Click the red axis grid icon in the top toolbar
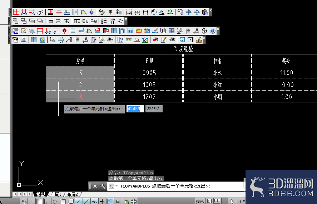The width and height of the screenshot is (317, 204). point(16,12)
